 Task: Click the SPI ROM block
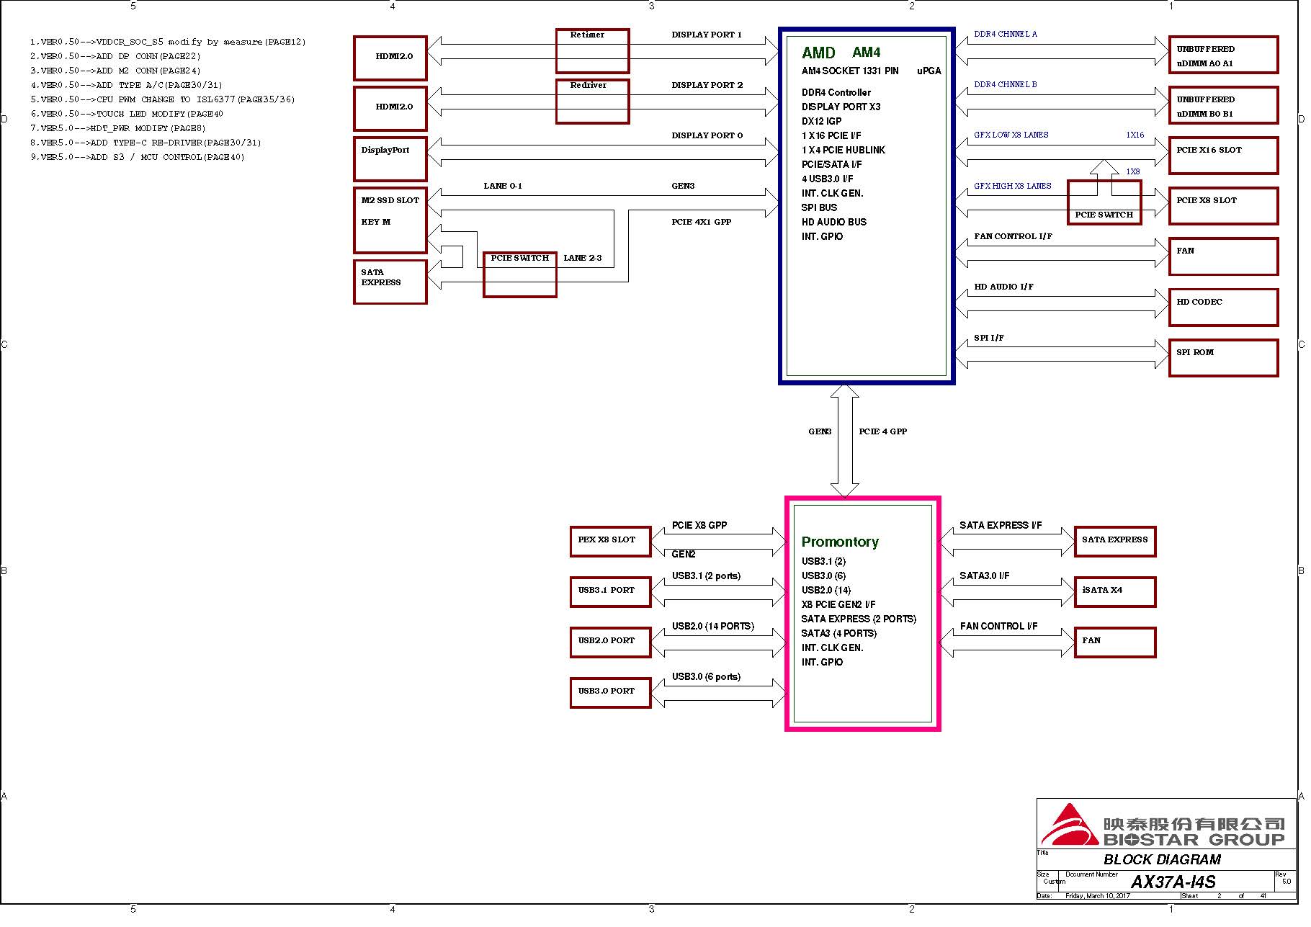(1223, 358)
